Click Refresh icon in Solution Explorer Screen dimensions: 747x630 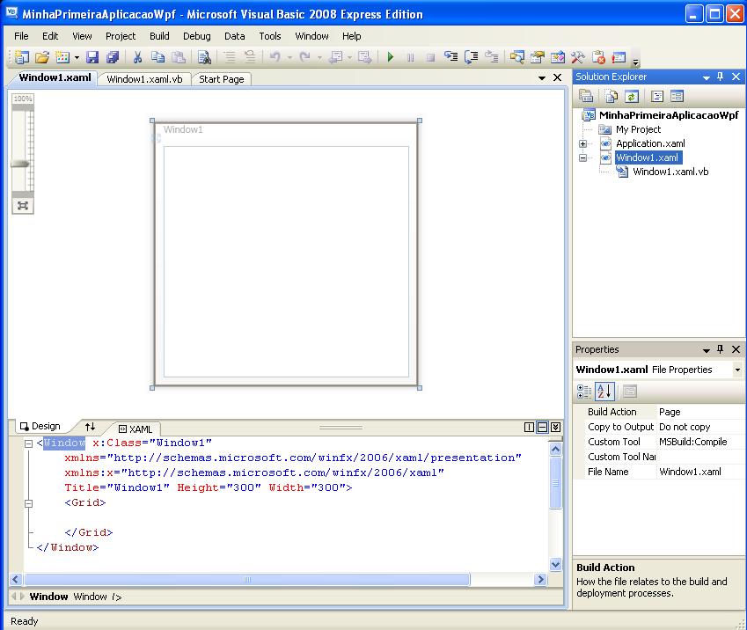tap(632, 96)
